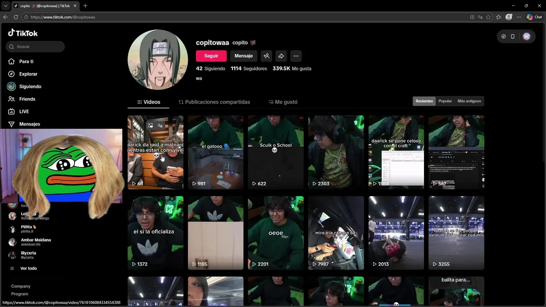Click the browser address bar URL

(63, 17)
